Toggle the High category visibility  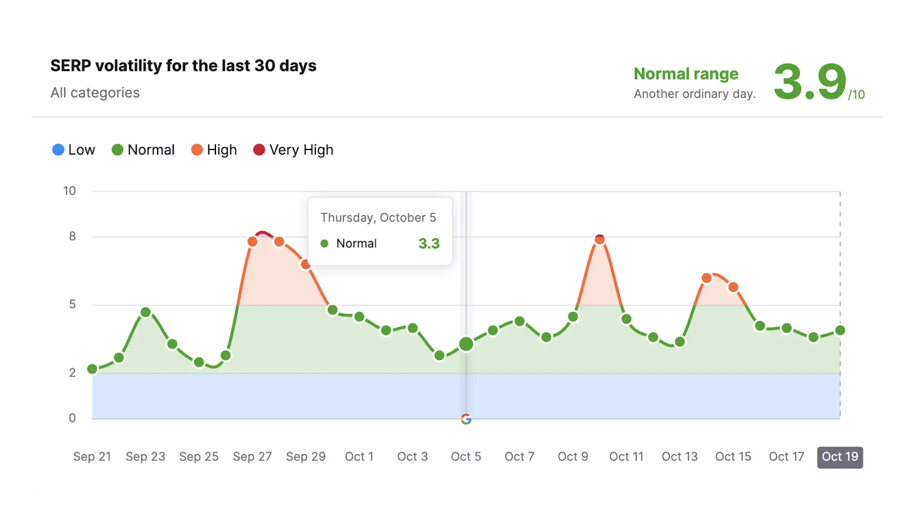[213, 149]
